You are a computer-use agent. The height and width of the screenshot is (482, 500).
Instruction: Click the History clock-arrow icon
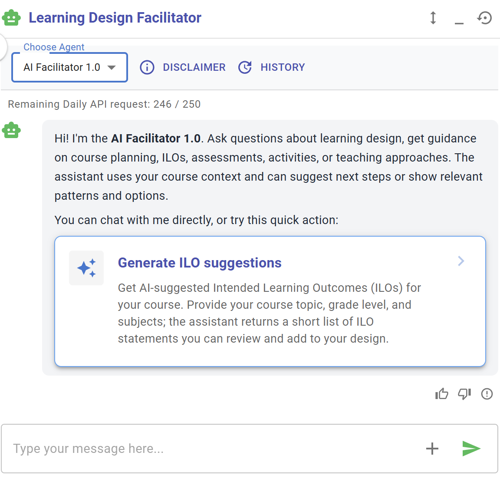[x=245, y=67]
